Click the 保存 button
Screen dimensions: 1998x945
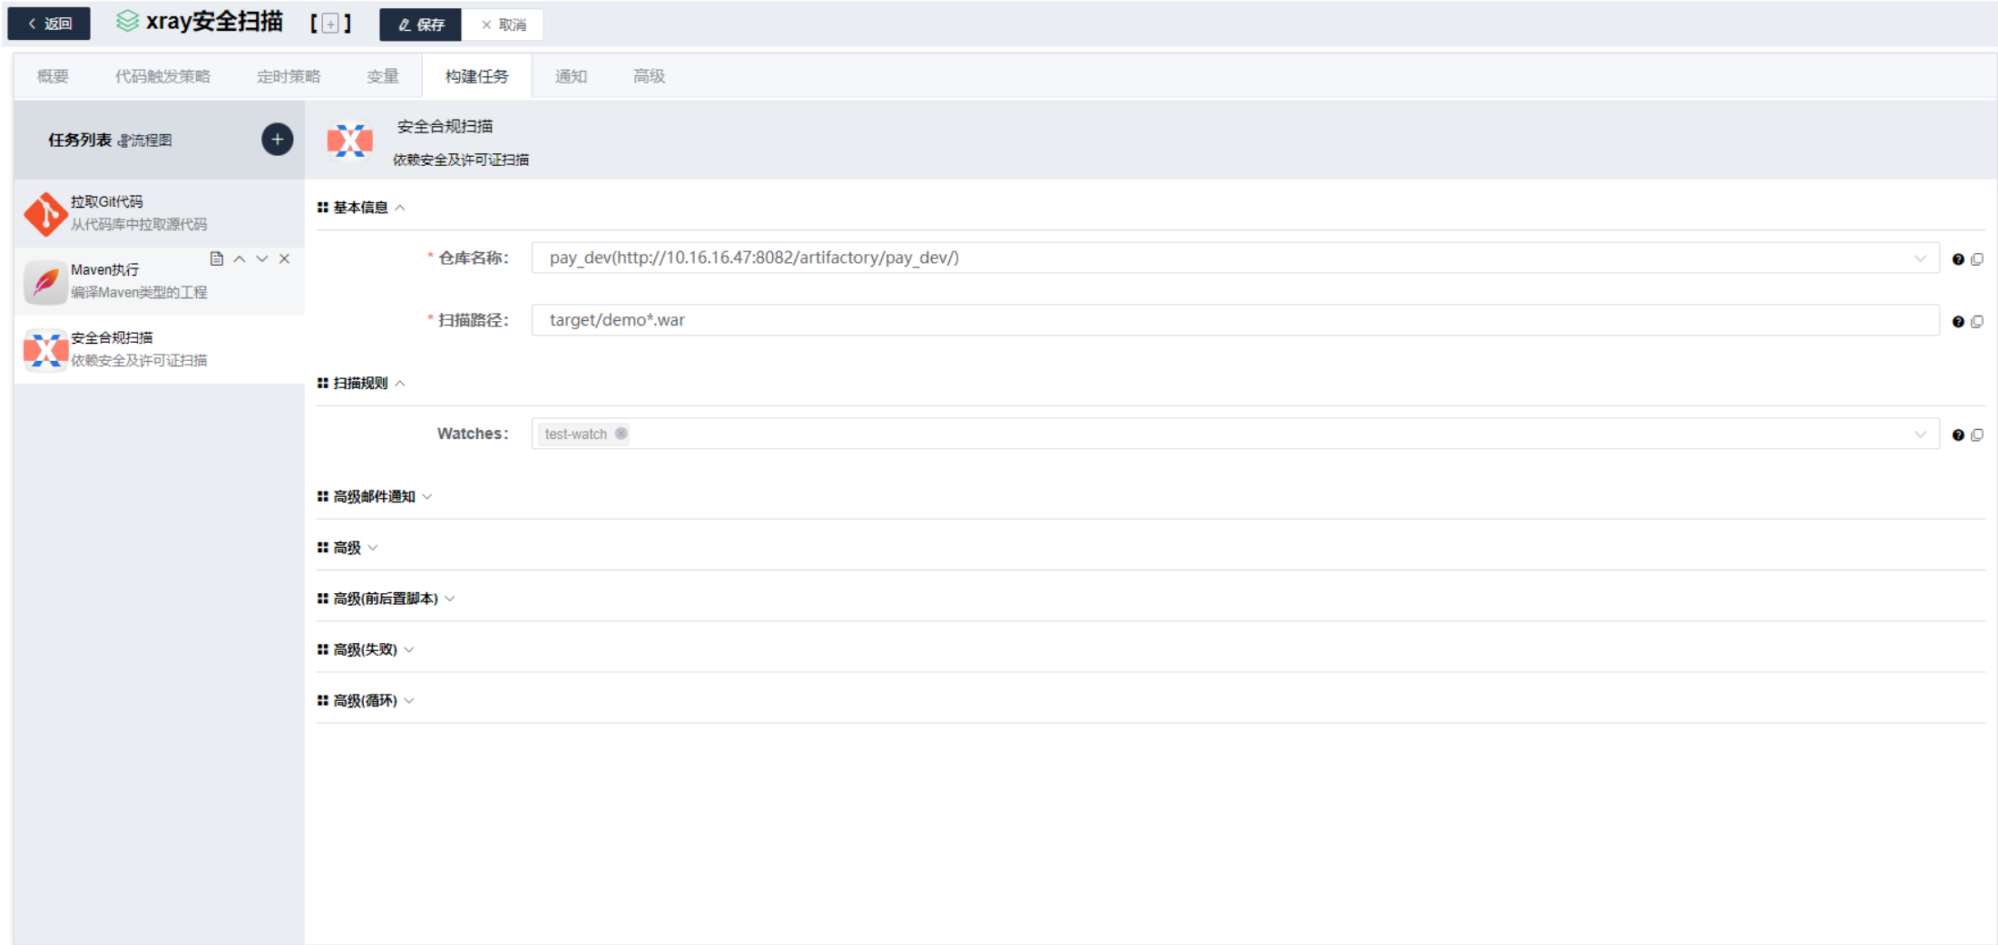pos(421,24)
